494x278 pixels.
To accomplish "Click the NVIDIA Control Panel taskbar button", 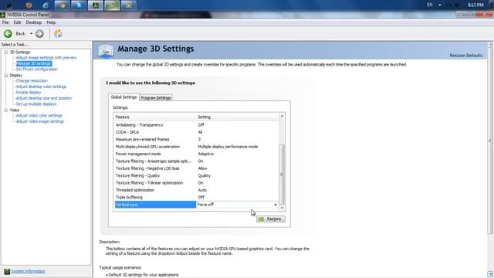I will [x=96, y=5].
